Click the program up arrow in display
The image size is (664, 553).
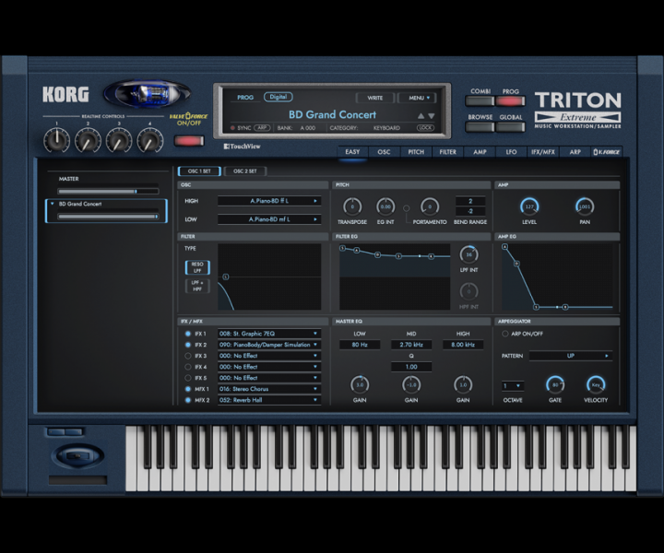(x=421, y=115)
